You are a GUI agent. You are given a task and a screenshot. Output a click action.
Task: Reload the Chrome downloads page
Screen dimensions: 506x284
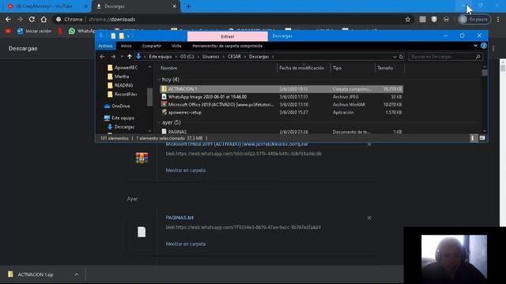32,19
